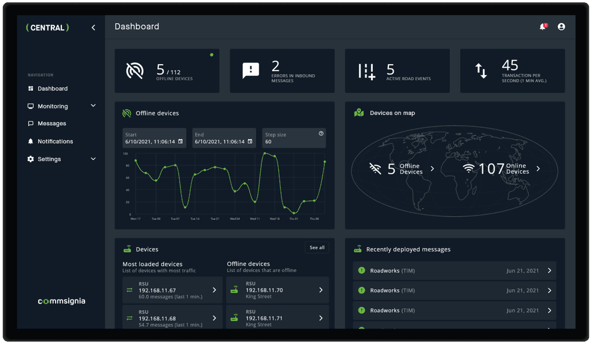592x344 pixels.
Task: Click the offline devices signal icon card
Action: coord(134,70)
